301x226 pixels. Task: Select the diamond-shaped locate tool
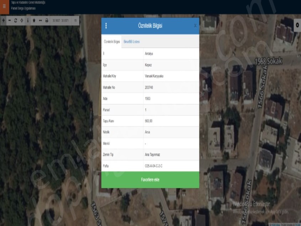(x=22, y=20)
